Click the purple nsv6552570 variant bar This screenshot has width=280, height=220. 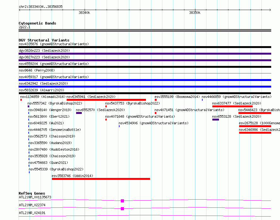pos(79,113)
